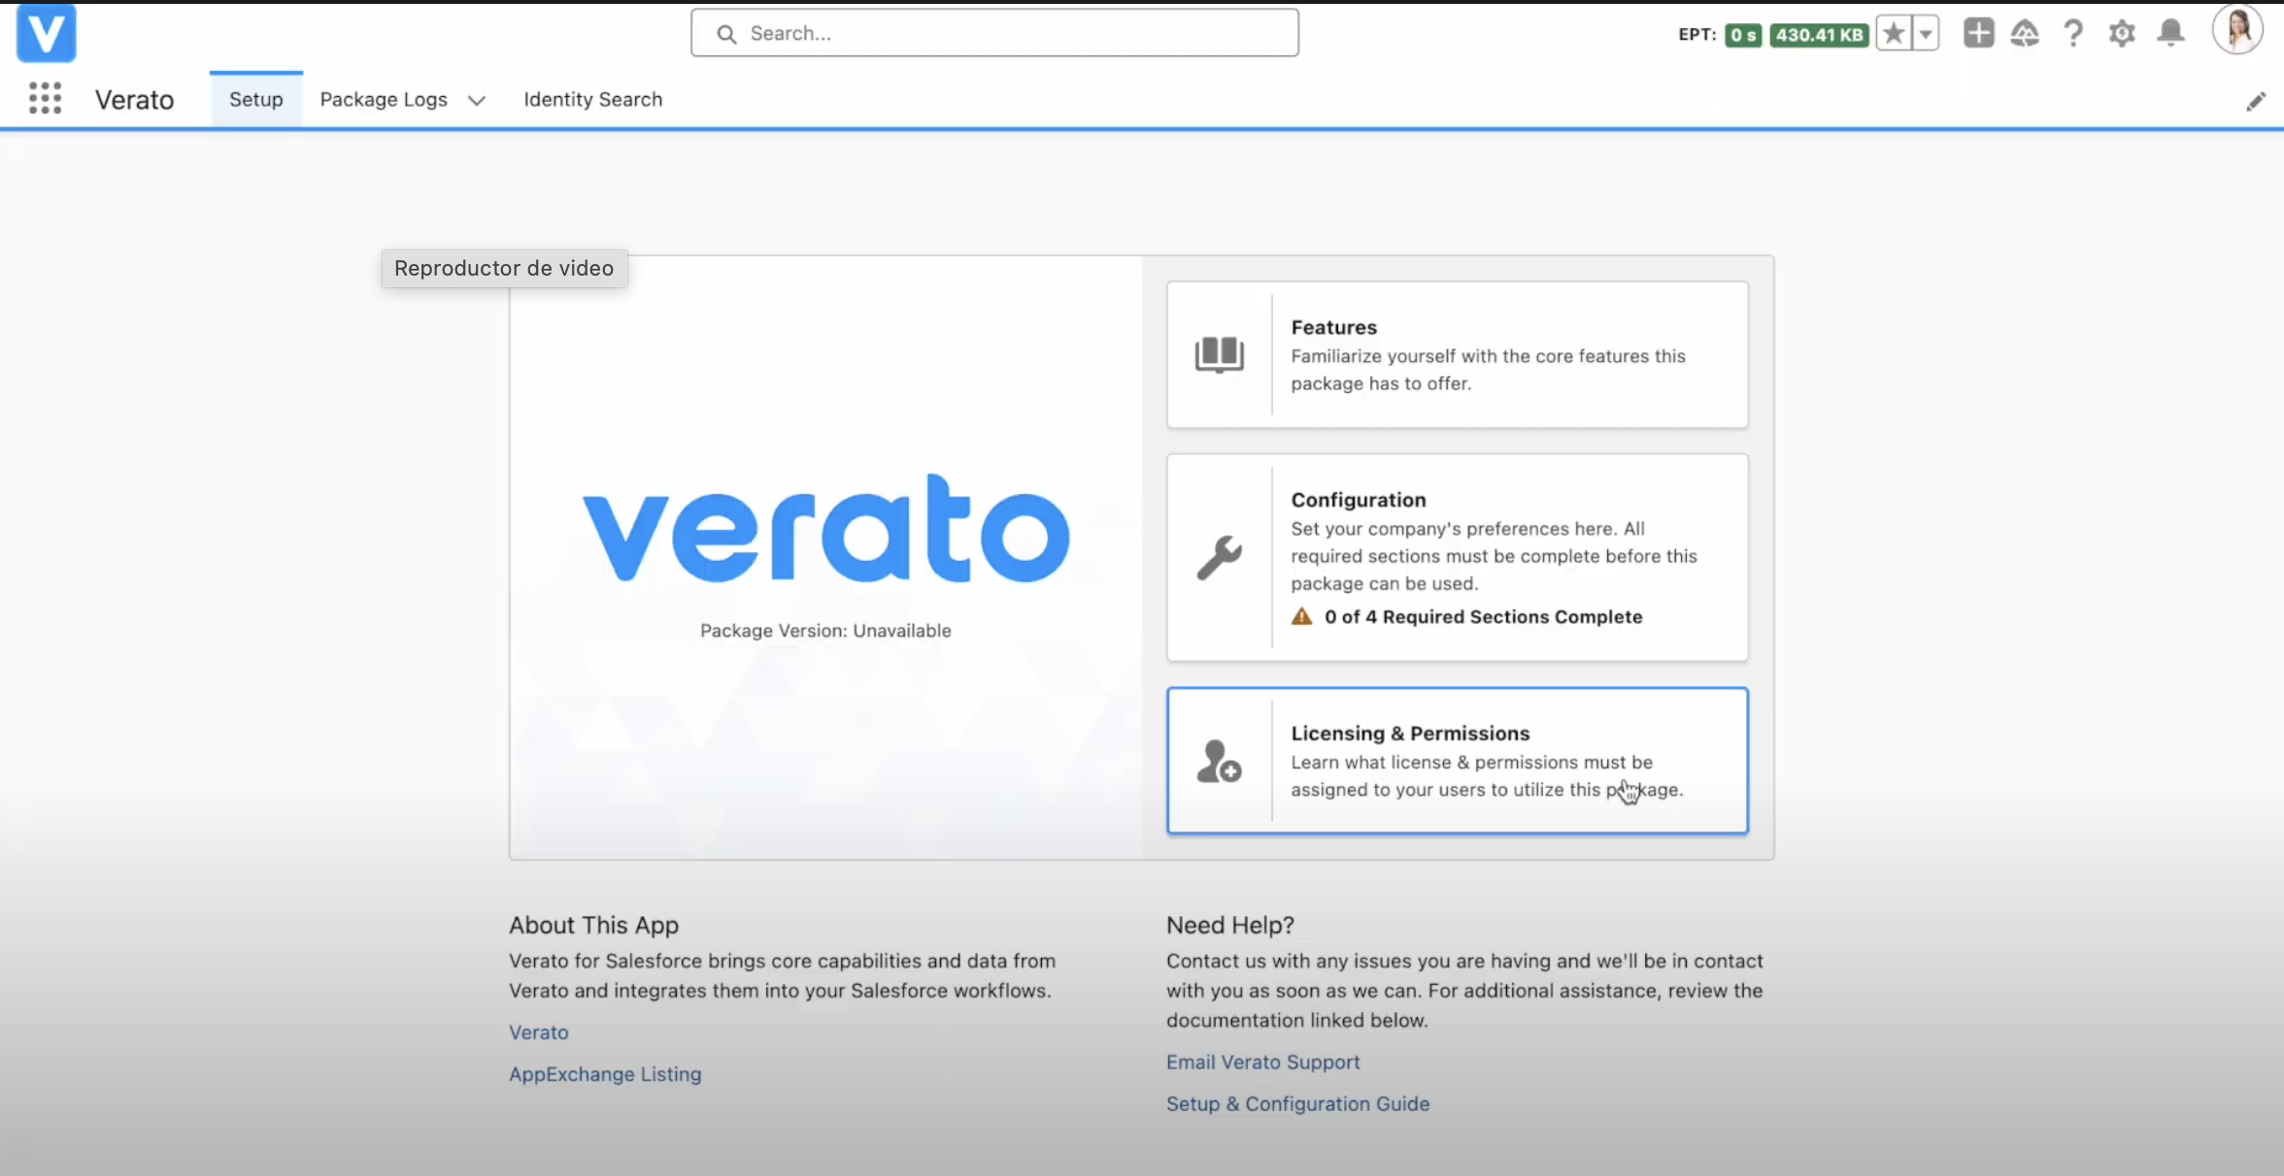Screen dimensions: 2284x1176
Task: Click the Email Verato Support link
Action: click(1262, 1062)
